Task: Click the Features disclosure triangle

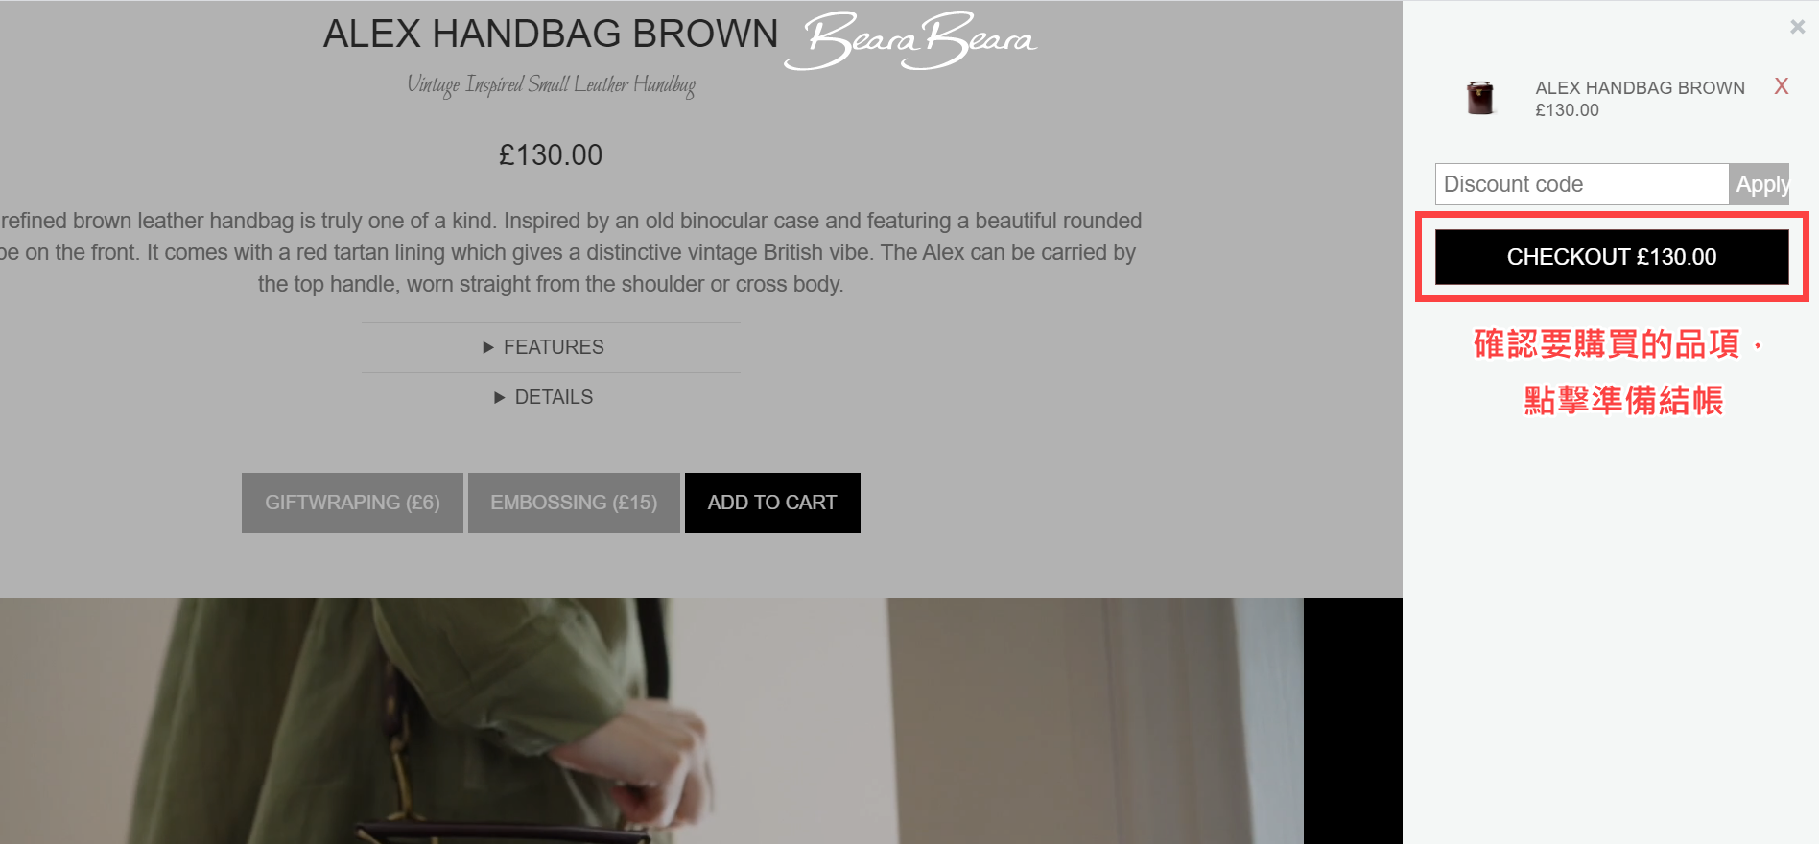Action: pyautogui.click(x=488, y=347)
